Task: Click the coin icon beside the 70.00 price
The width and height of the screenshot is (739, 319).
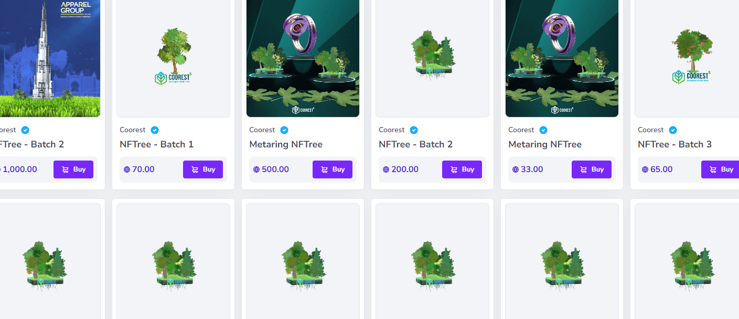Action: coord(127,169)
